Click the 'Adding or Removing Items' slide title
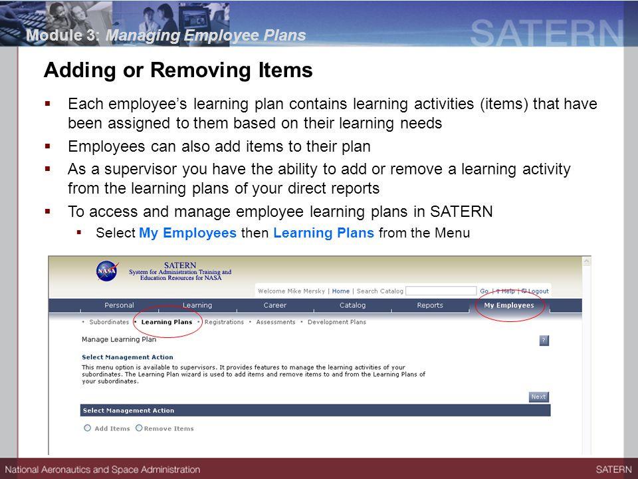 [178, 70]
